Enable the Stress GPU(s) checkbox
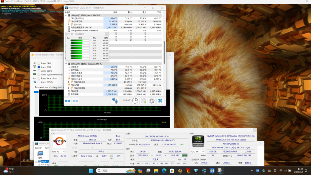311x175 pixels. (x=39, y=82)
